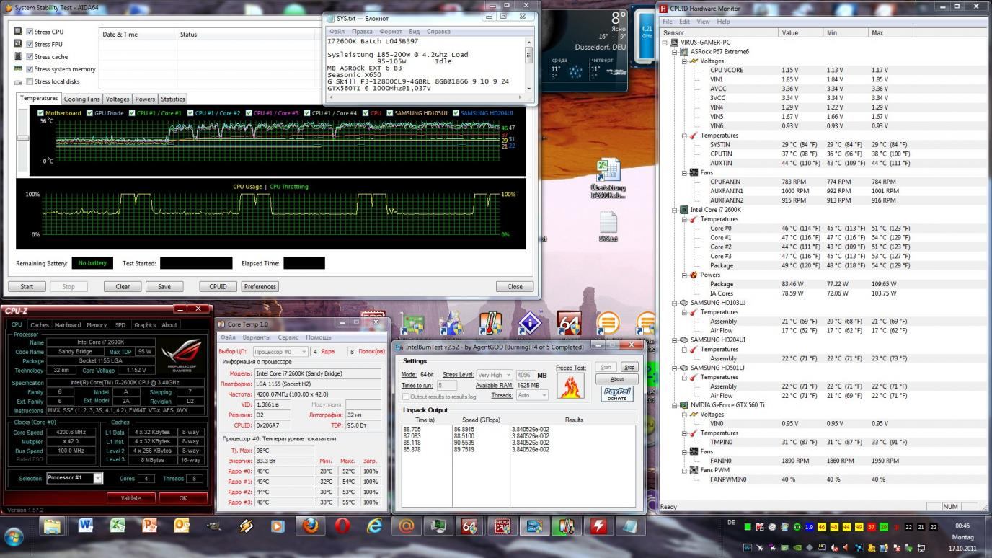The image size is (992, 558).
Task: Collapse the NVIDIA GeForce GTX 560 Ti node
Action: tap(675, 405)
